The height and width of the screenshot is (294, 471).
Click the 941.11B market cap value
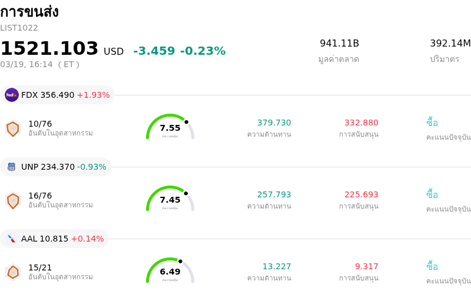[339, 44]
